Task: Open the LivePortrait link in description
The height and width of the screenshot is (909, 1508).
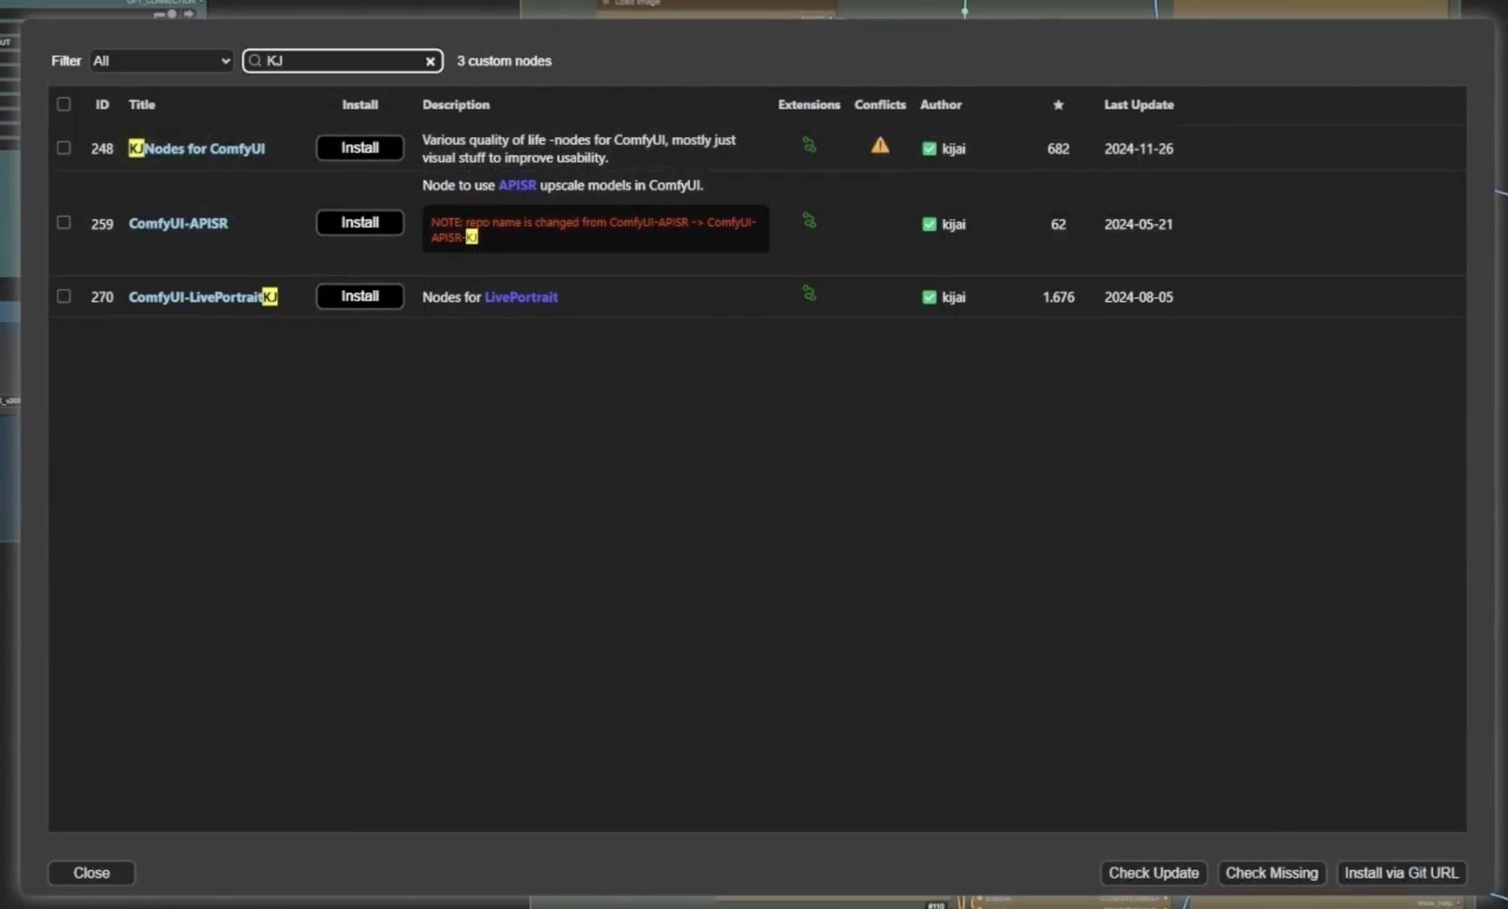Action: click(x=521, y=297)
